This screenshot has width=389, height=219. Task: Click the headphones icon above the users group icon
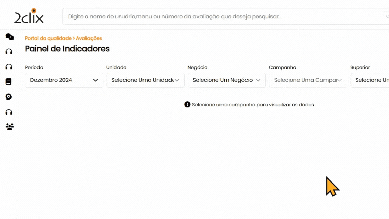[9, 112]
